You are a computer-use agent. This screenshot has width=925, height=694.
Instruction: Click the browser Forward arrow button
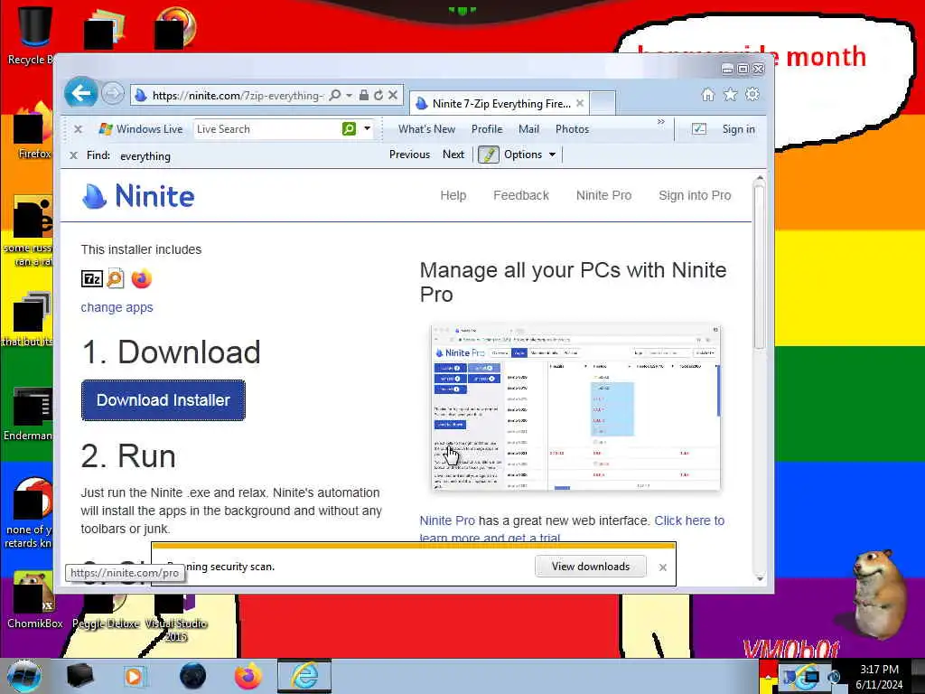pos(113,93)
